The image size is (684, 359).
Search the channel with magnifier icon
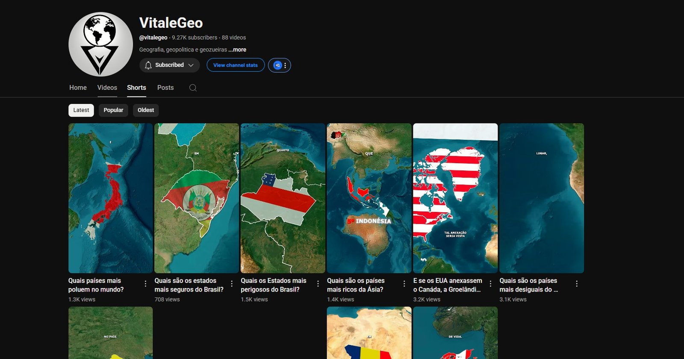(x=193, y=88)
